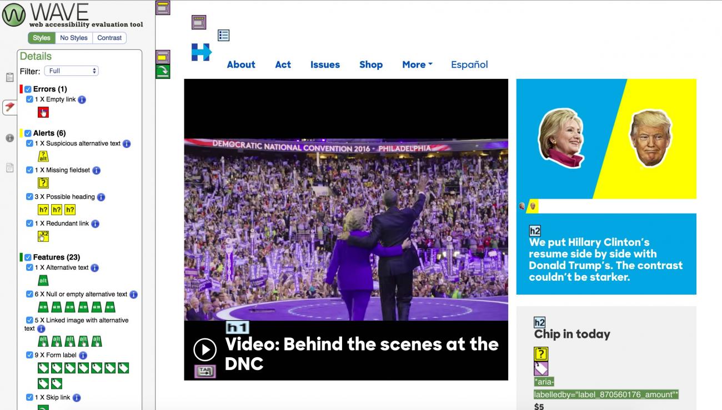The width and height of the screenshot is (722, 410).
Task: Toggle Suspicious alternative text checkbox
Action: tap(30, 143)
